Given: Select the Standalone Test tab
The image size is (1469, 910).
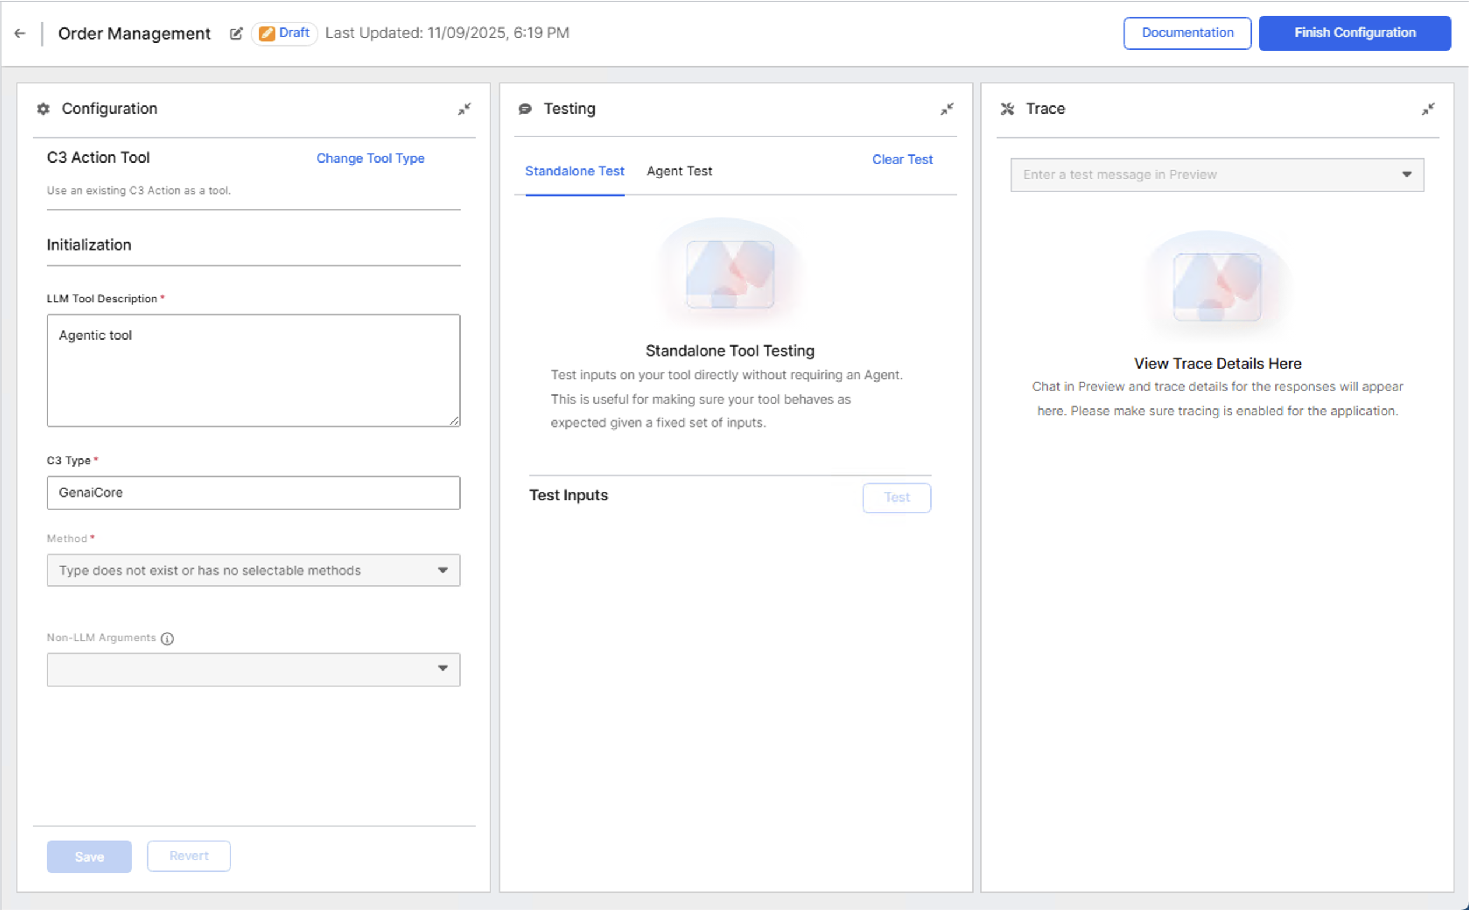Looking at the screenshot, I should click(574, 171).
